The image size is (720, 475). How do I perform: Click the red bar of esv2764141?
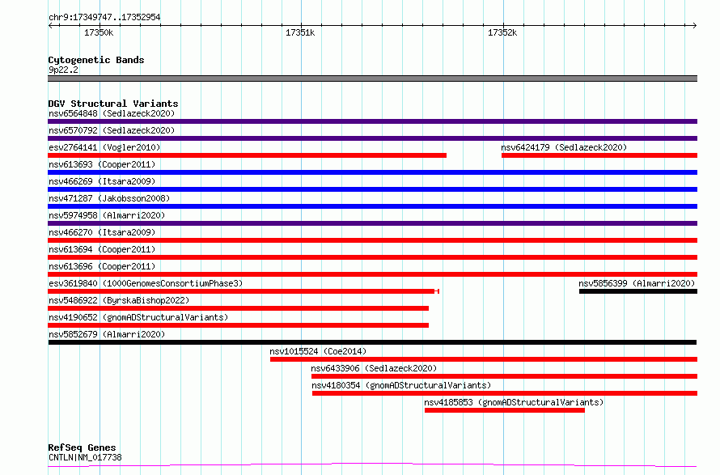click(247, 155)
